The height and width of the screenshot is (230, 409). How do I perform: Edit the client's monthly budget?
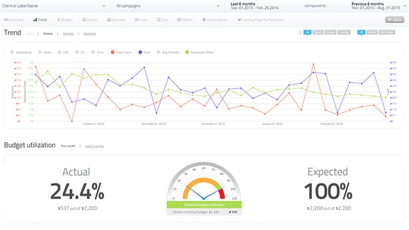pos(233,212)
